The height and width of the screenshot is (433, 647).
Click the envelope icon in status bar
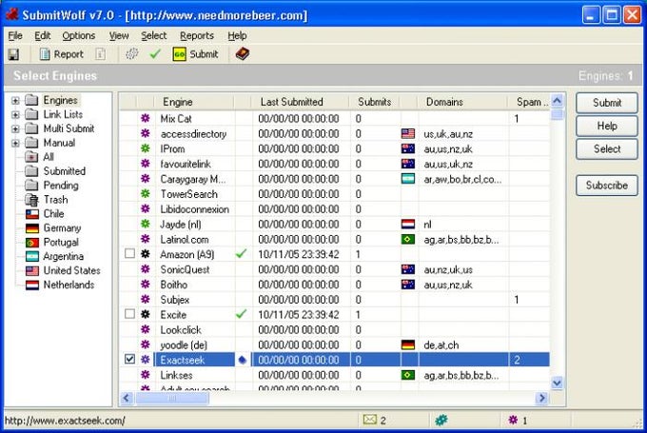pyautogui.click(x=370, y=421)
